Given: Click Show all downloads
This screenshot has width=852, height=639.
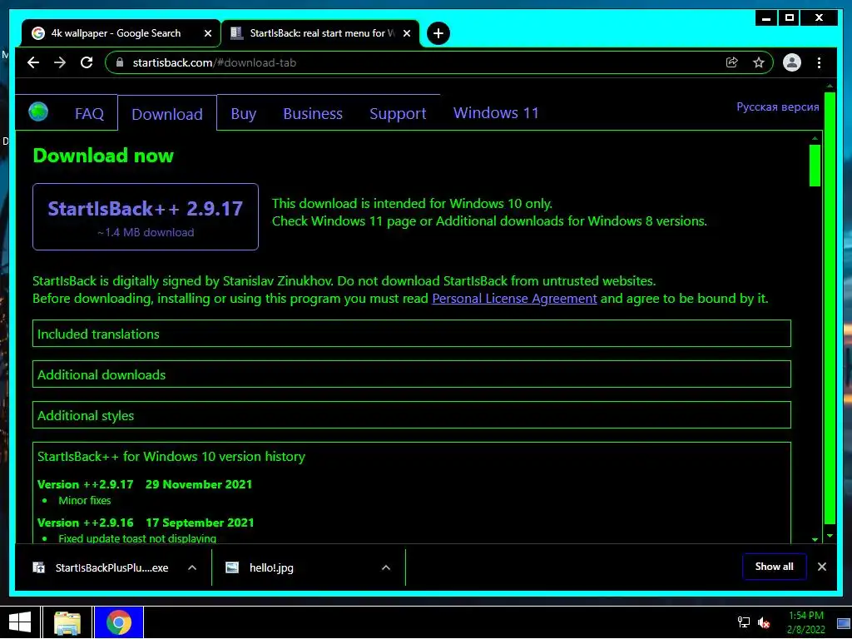Looking at the screenshot, I should pyautogui.click(x=775, y=567).
